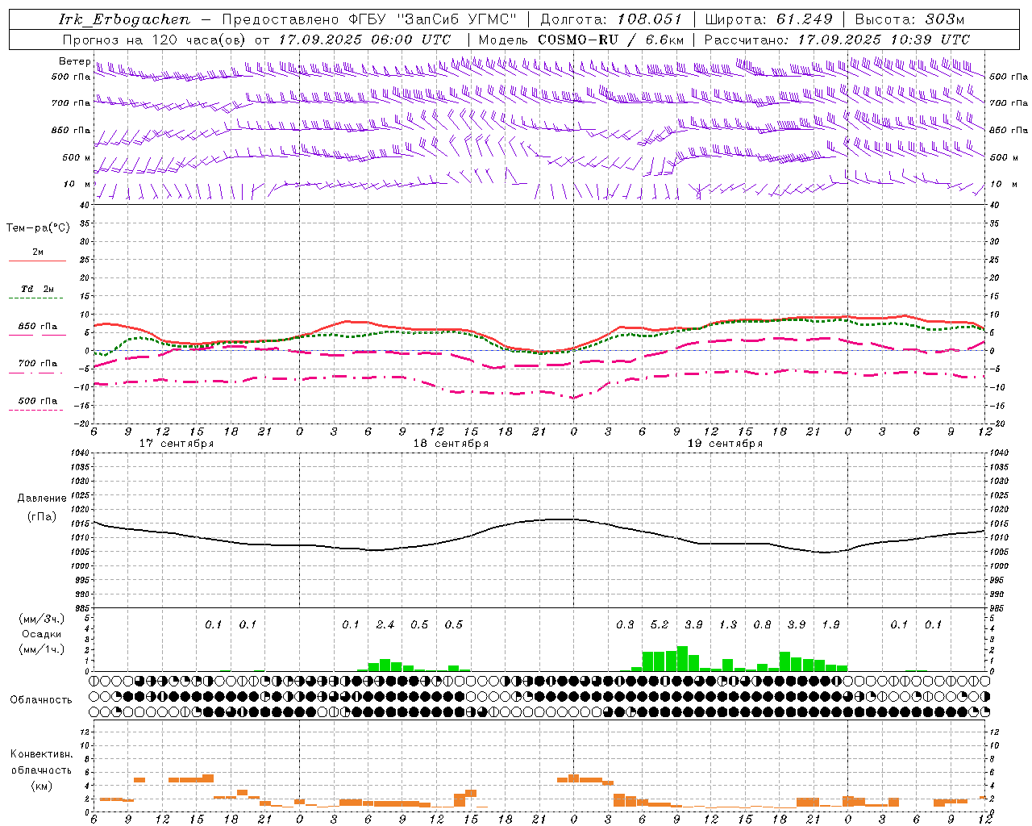The height and width of the screenshot is (826, 1032).
Task: Click the 18 сентября date label
Action: click(x=451, y=444)
